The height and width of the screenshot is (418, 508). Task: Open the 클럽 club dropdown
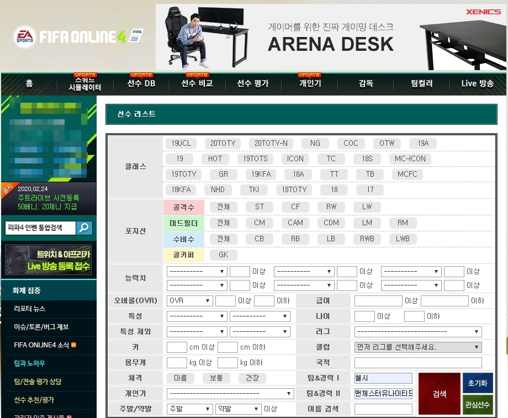click(418, 347)
